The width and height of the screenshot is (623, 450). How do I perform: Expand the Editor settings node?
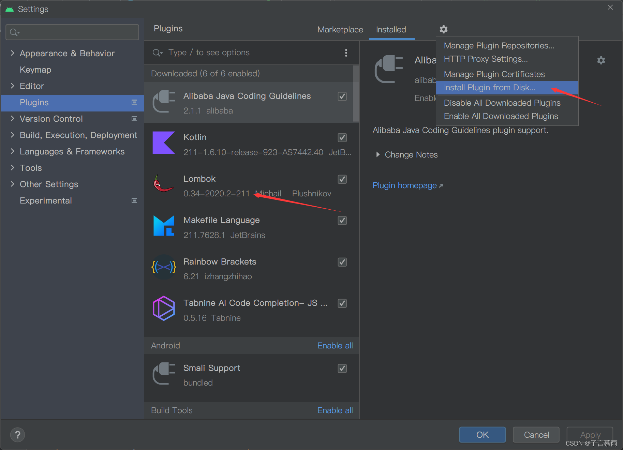tap(13, 86)
